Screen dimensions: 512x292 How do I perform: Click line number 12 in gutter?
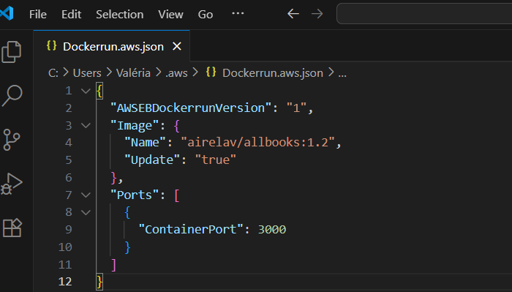(65, 281)
